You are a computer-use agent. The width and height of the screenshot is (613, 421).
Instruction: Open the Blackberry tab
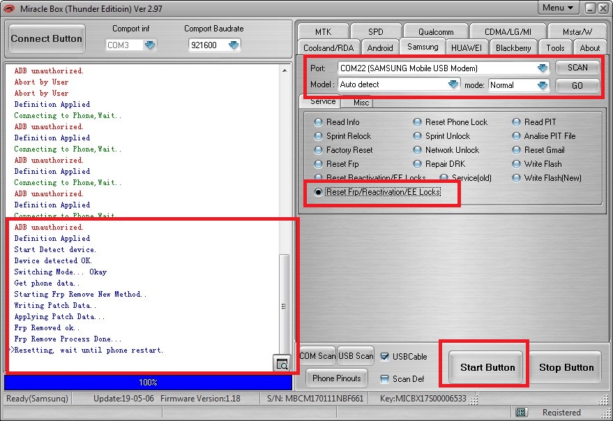pos(513,47)
